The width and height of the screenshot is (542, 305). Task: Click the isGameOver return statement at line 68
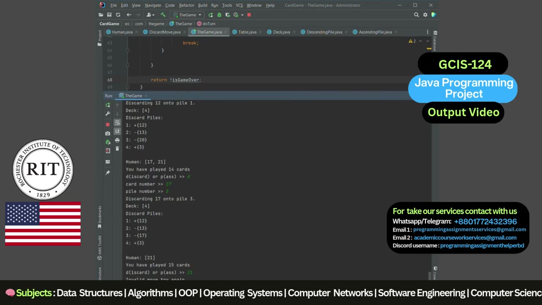pos(176,80)
